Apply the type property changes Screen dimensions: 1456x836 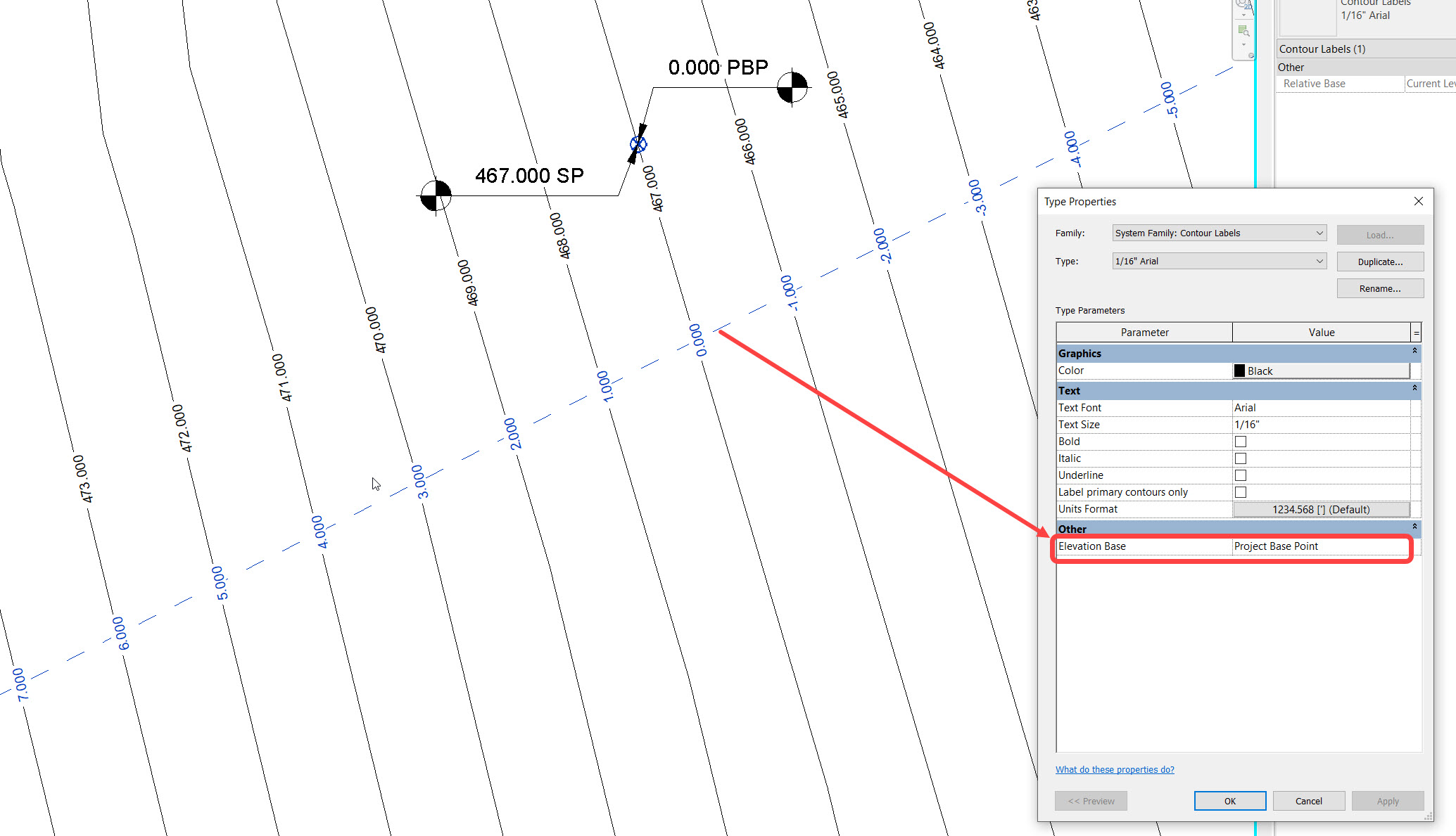(1388, 800)
